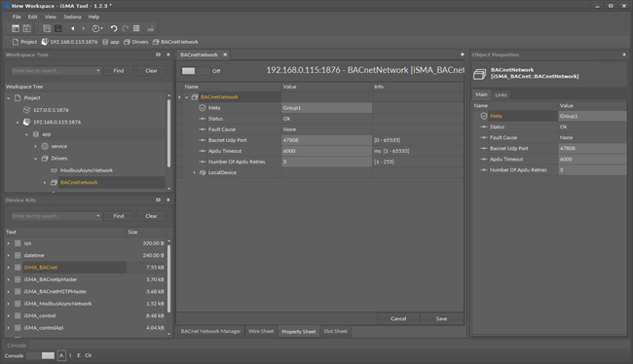Image resolution: width=633 pixels, height=364 pixels.
Task: Click the Cancel button in property sheet
Action: click(x=398, y=318)
